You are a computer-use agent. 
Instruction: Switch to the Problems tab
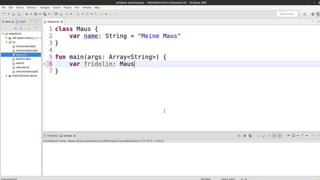(x=50, y=135)
